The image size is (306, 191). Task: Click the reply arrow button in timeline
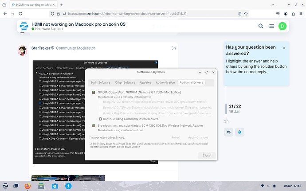(228, 132)
